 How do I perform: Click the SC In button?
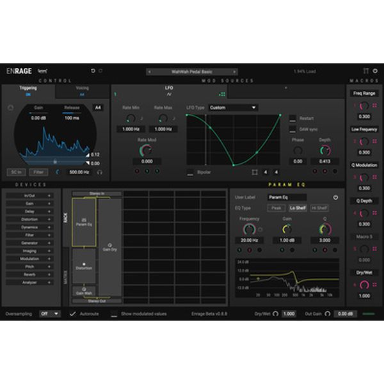[x=15, y=172]
